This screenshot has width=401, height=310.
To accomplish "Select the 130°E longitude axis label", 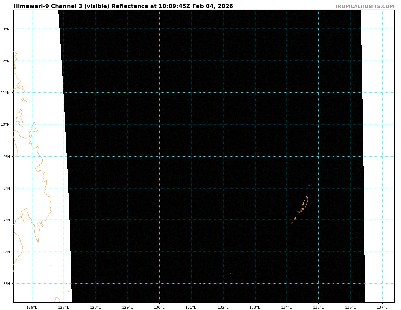I will pos(159,307).
